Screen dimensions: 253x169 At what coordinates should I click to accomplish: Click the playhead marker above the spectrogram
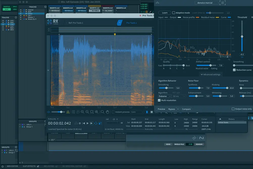tap(115, 34)
